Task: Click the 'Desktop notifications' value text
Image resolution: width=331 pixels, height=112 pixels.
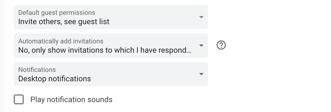Action: click(x=54, y=79)
